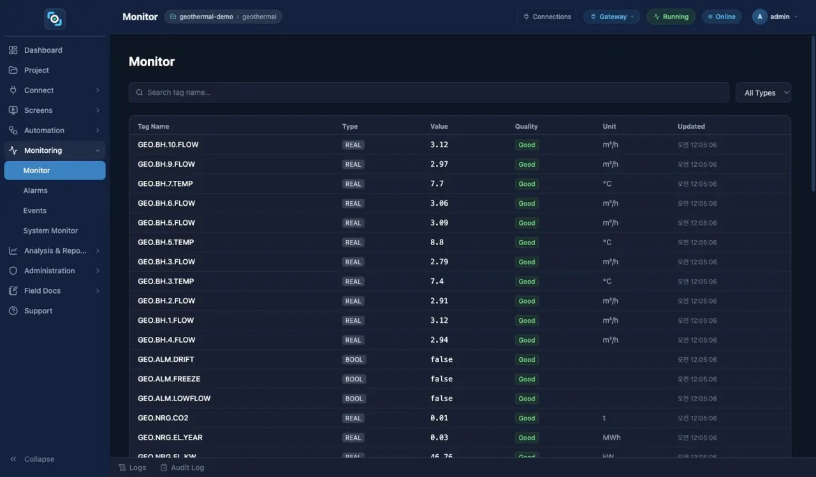Viewport: 816px width, 477px height.
Task: Click the Administration shield icon
Action: tap(13, 271)
